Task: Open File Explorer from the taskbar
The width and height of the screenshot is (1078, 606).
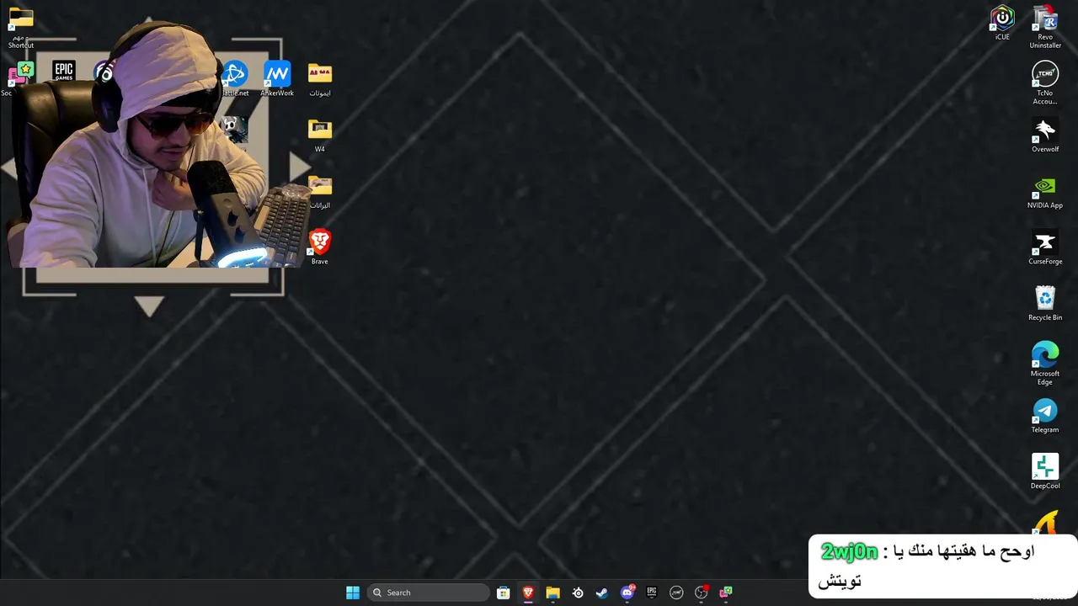Action: click(553, 593)
